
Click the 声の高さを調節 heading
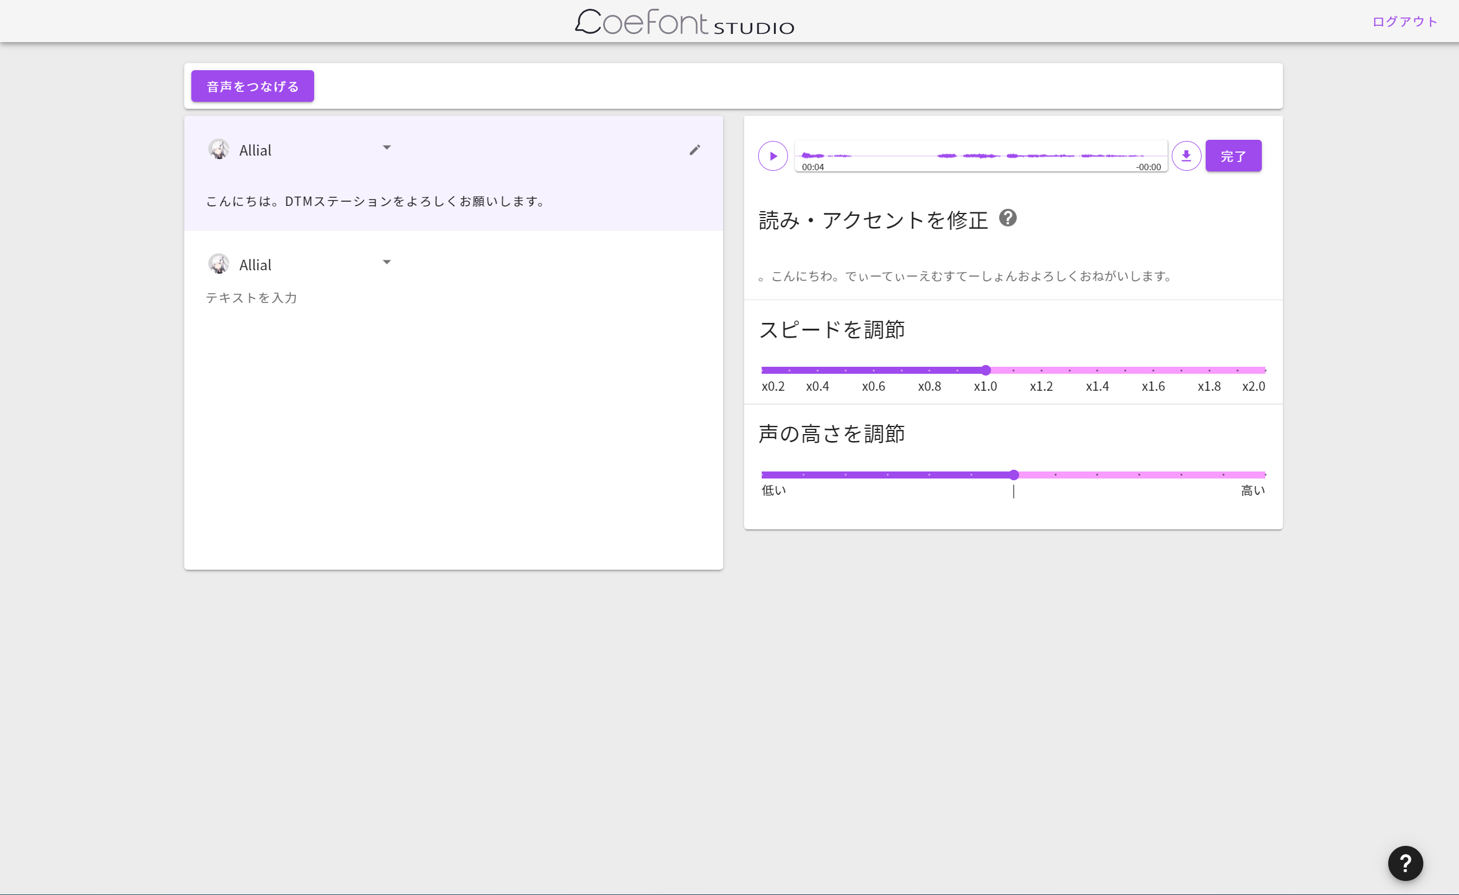coord(831,434)
